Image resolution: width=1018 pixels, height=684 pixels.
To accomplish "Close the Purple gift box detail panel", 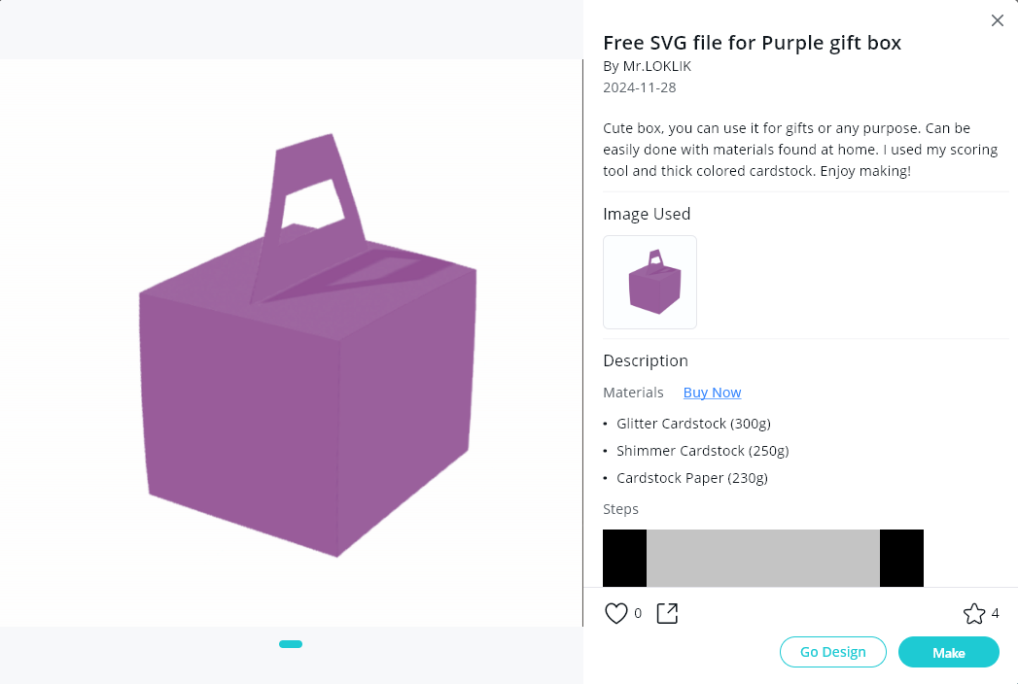I will (x=997, y=20).
